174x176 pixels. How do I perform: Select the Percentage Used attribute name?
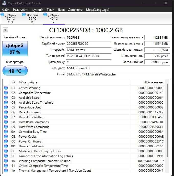pyautogui.click(x=30, y=107)
